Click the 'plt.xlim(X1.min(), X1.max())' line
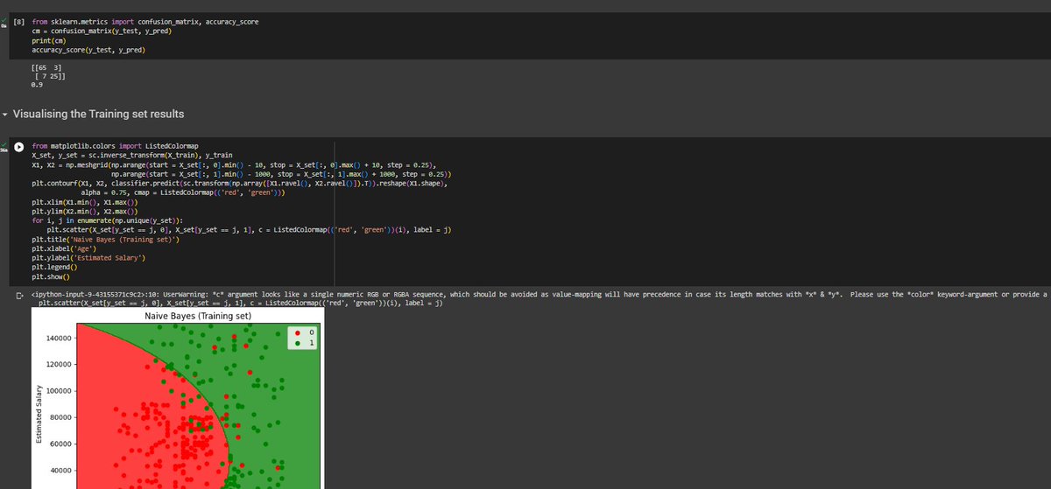The height and width of the screenshot is (489, 1051). coord(86,201)
